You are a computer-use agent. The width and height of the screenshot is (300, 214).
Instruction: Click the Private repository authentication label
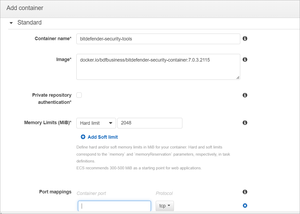click(52, 99)
